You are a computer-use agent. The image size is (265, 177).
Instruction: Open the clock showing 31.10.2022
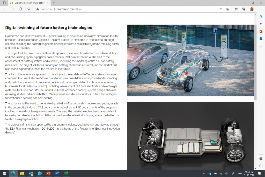pos(249,173)
